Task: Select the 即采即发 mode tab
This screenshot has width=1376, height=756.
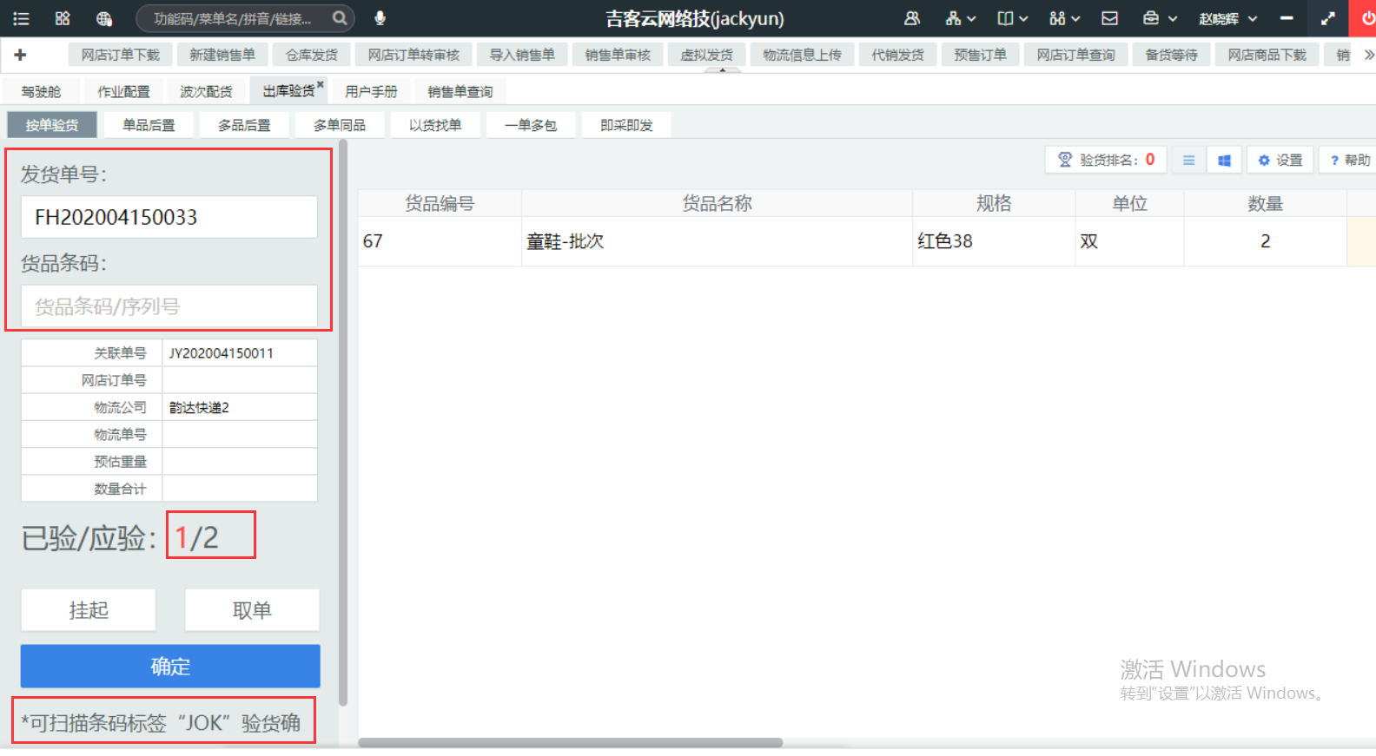Action: [626, 125]
